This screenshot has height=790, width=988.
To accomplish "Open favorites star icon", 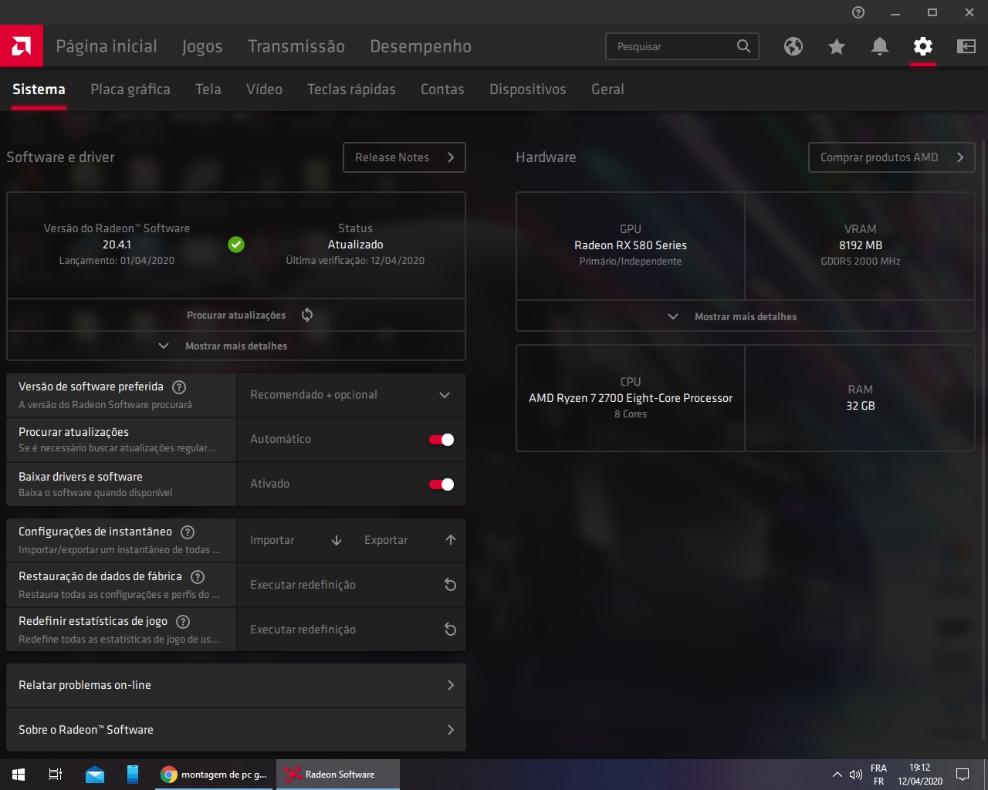I will coord(836,46).
